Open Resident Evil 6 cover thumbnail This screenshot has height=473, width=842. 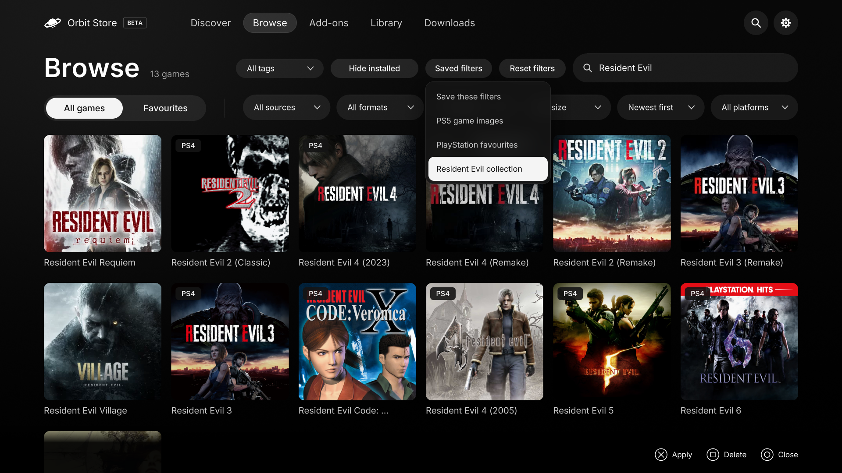739,342
